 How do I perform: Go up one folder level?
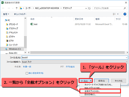click(x=17, y=8)
